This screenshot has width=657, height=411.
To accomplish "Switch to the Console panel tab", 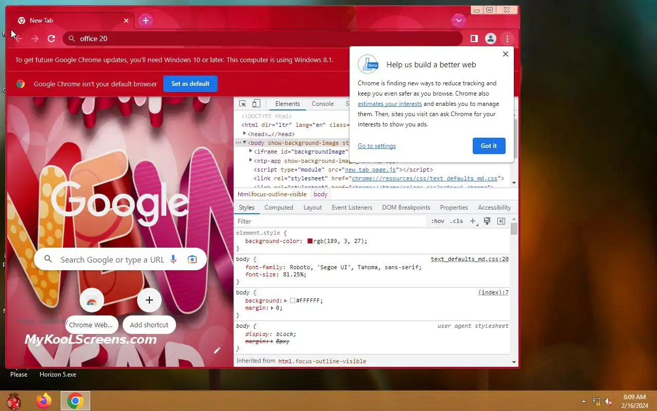I will [x=323, y=104].
